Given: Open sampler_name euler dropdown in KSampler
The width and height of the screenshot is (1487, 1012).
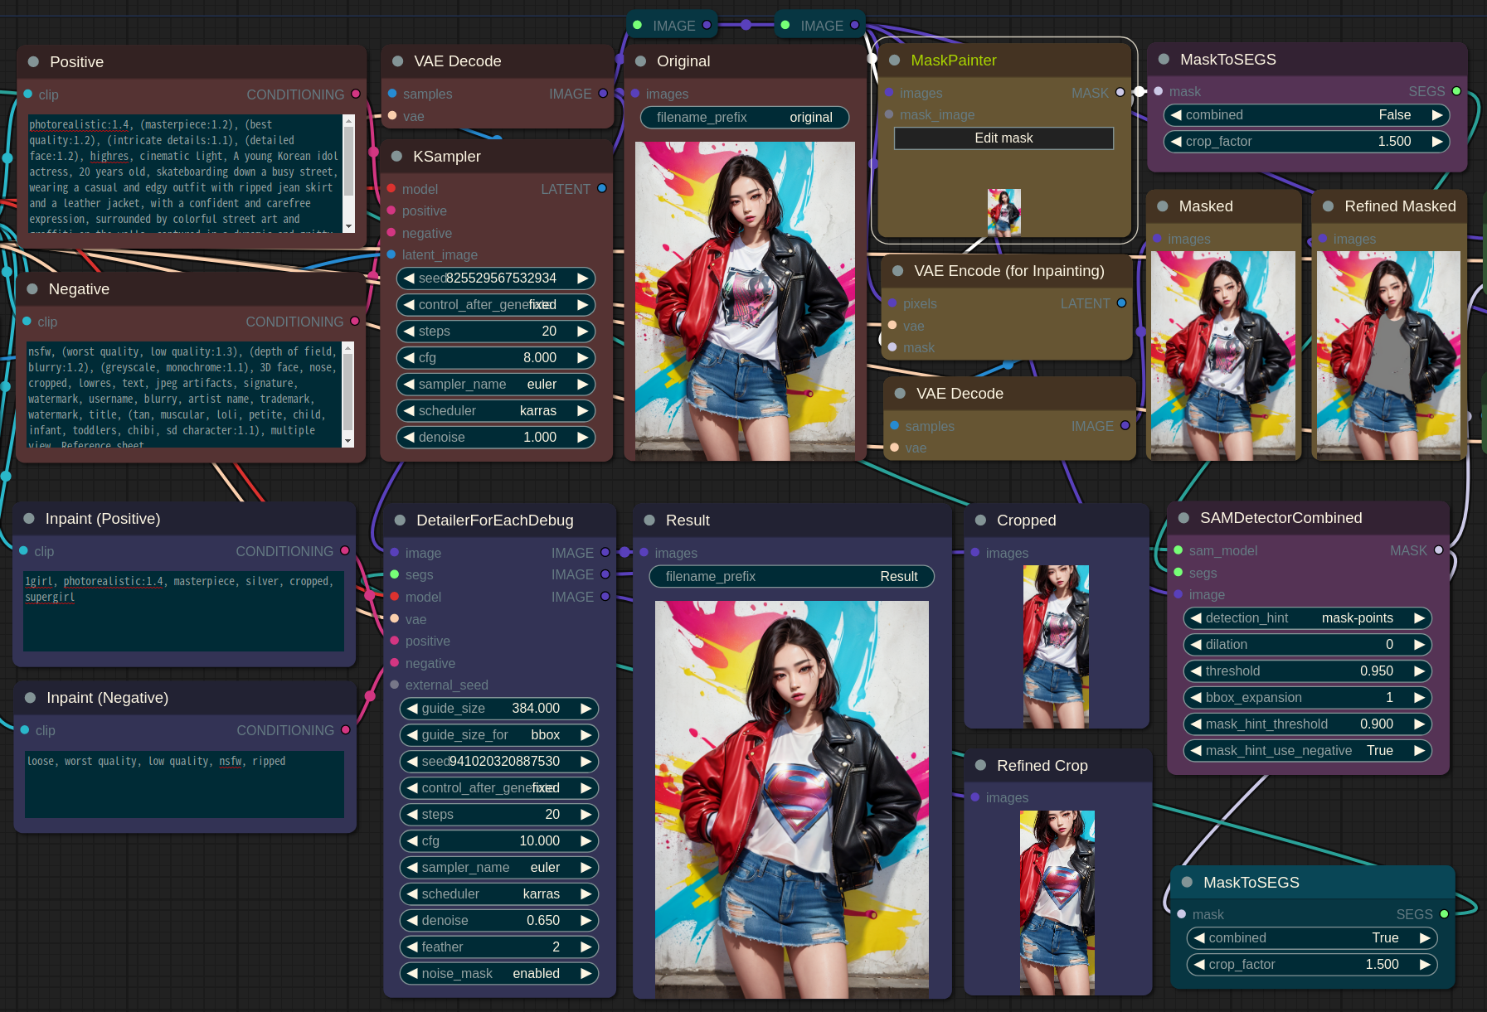Looking at the screenshot, I should (496, 385).
